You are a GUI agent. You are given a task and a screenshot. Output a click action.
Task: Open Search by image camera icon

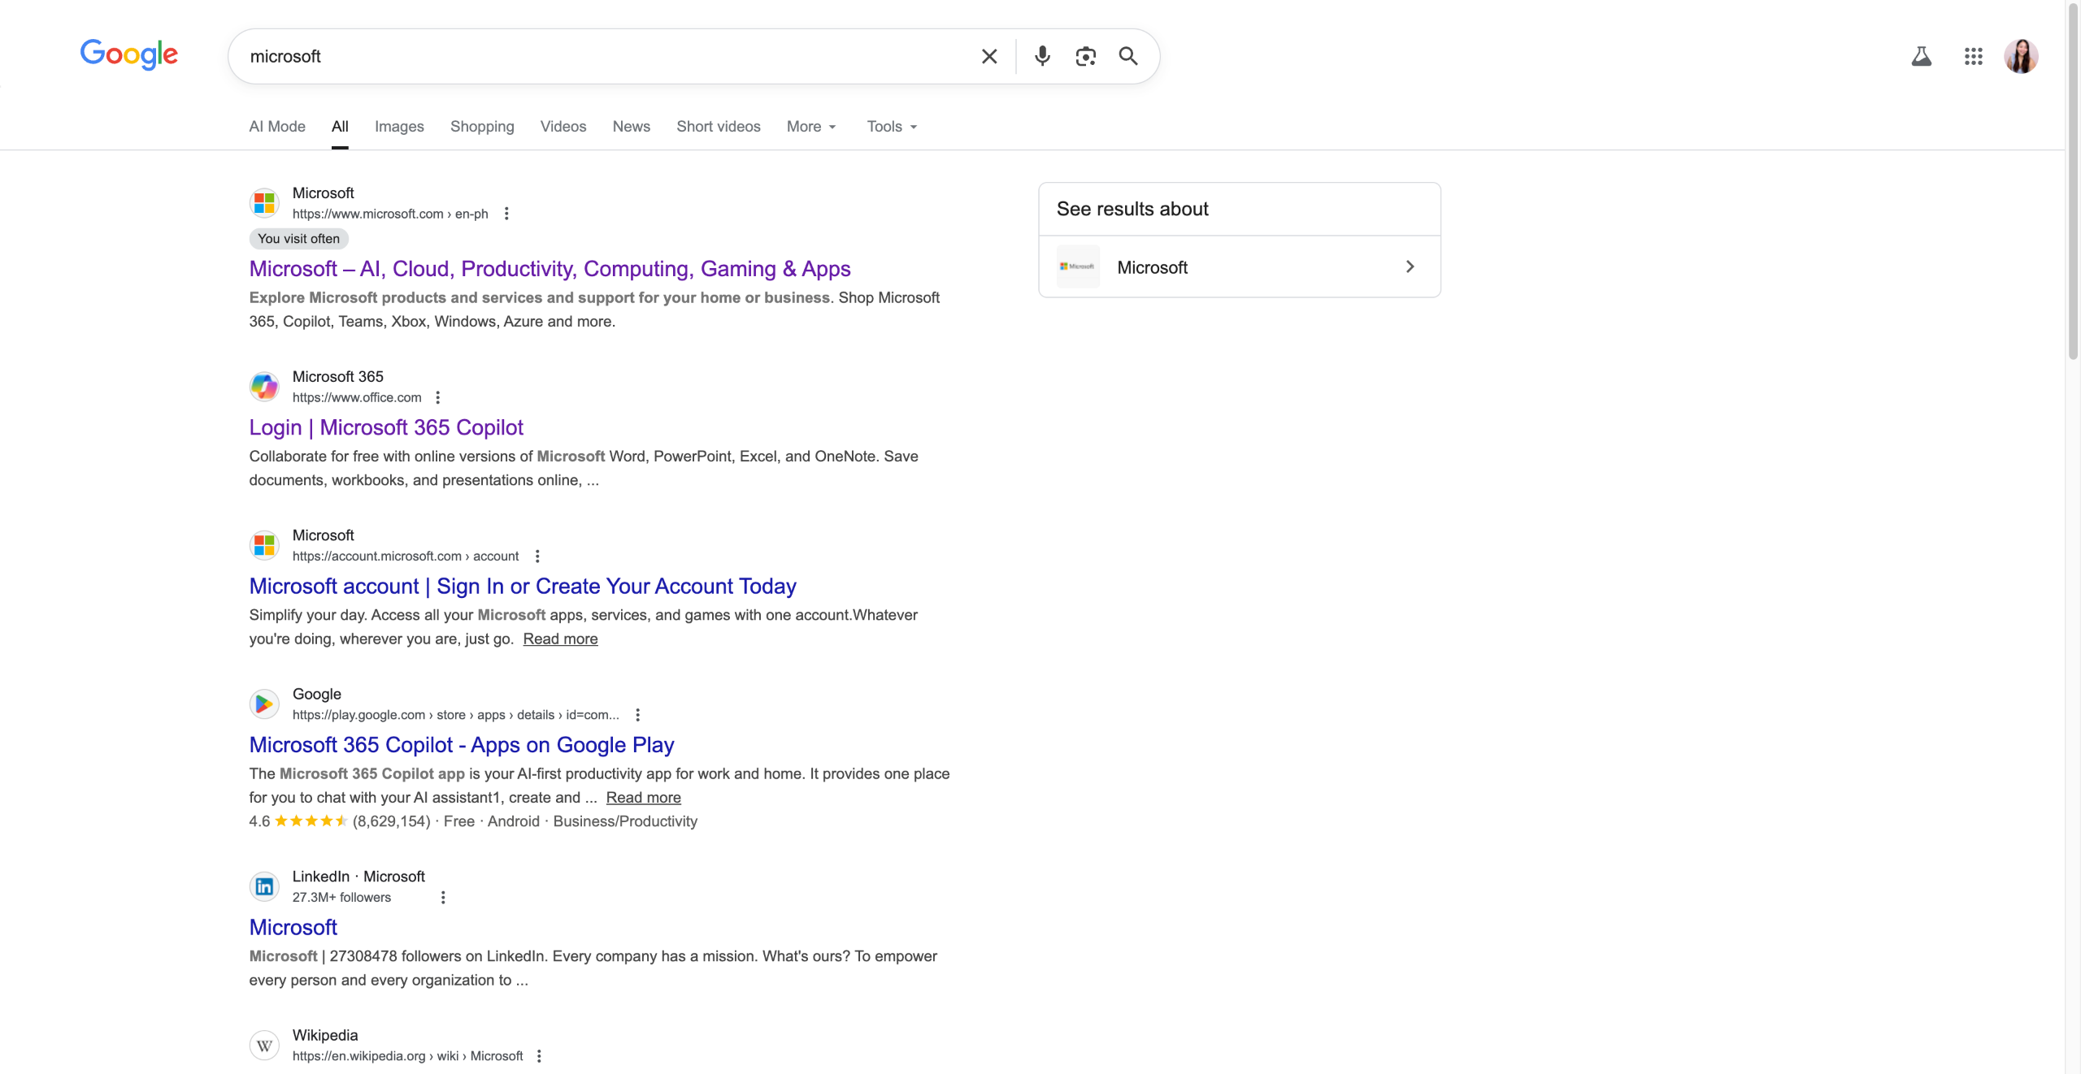coord(1085,56)
